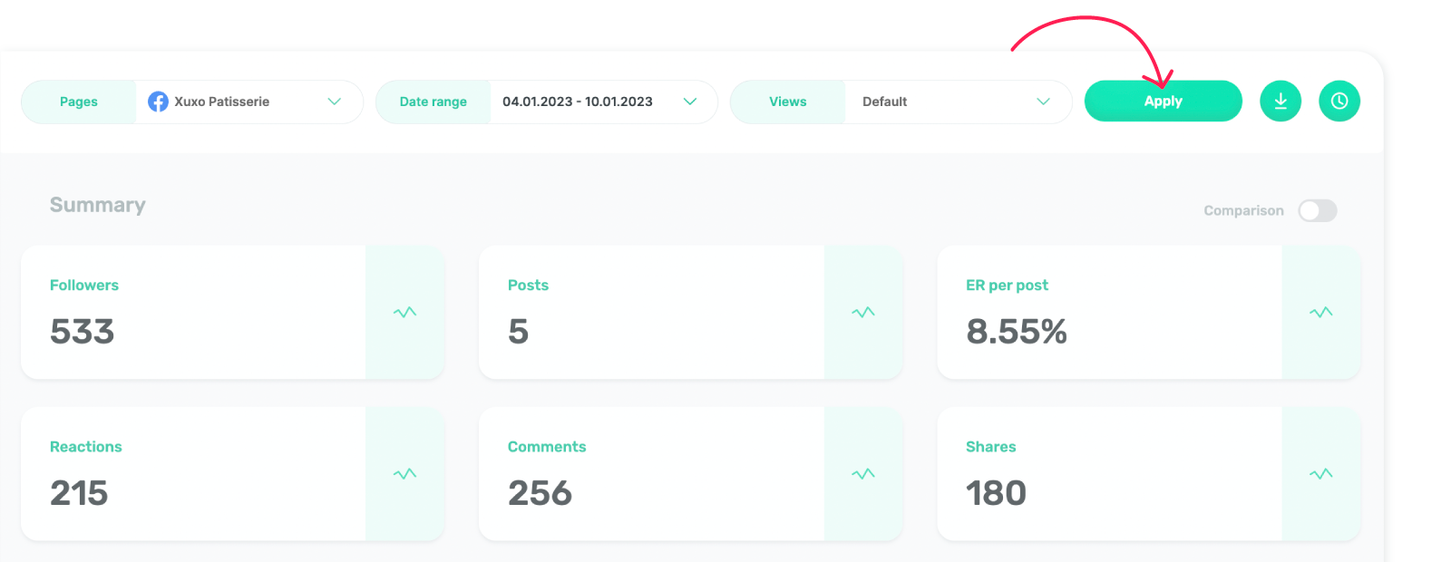The image size is (1451, 562).
Task: Open the Followers card trend graph icon
Action: point(405,312)
